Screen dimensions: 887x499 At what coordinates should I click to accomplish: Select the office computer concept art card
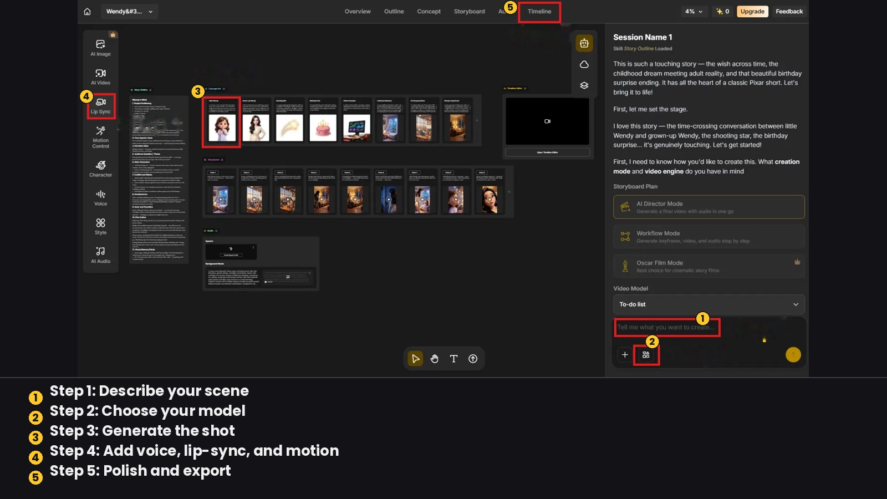pyautogui.click(x=356, y=121)
